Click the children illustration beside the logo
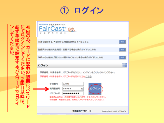Image resolution: width=164 pixels, height=123 pixels. coord(71,29)
